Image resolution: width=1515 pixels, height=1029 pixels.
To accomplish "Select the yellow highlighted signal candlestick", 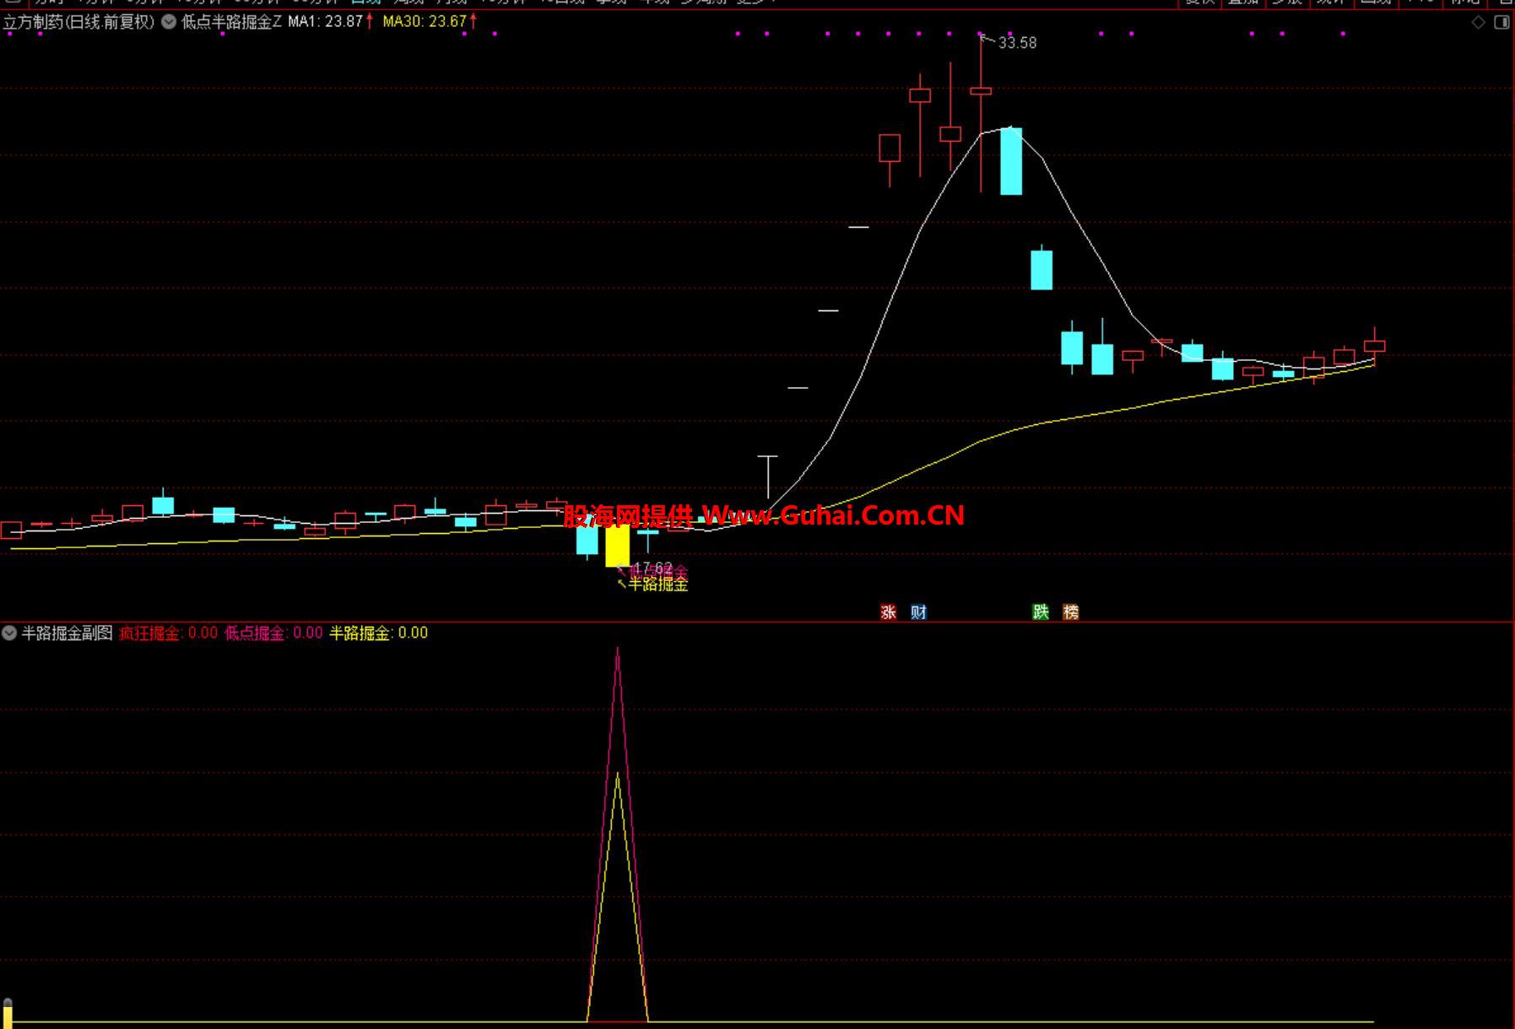I will pos(618,545).
